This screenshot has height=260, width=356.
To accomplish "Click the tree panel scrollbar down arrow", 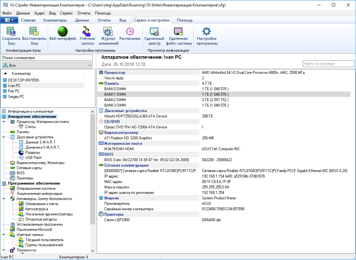I will 92,251.
